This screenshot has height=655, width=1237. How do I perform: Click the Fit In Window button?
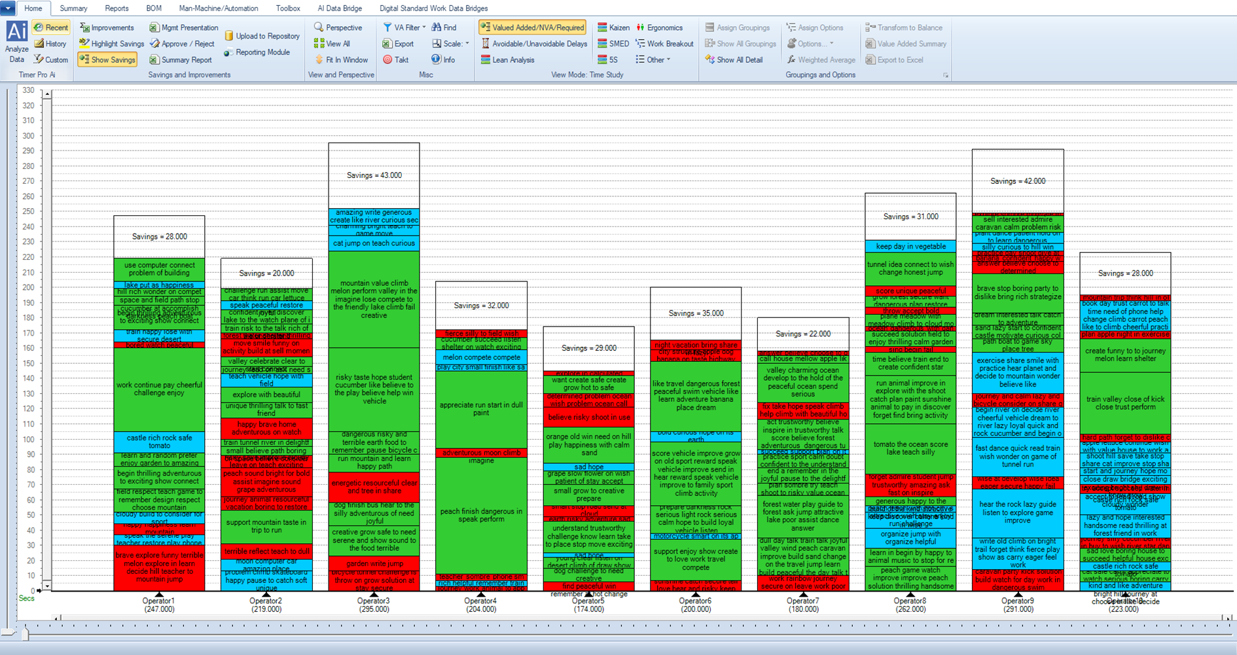coord(341,60)
